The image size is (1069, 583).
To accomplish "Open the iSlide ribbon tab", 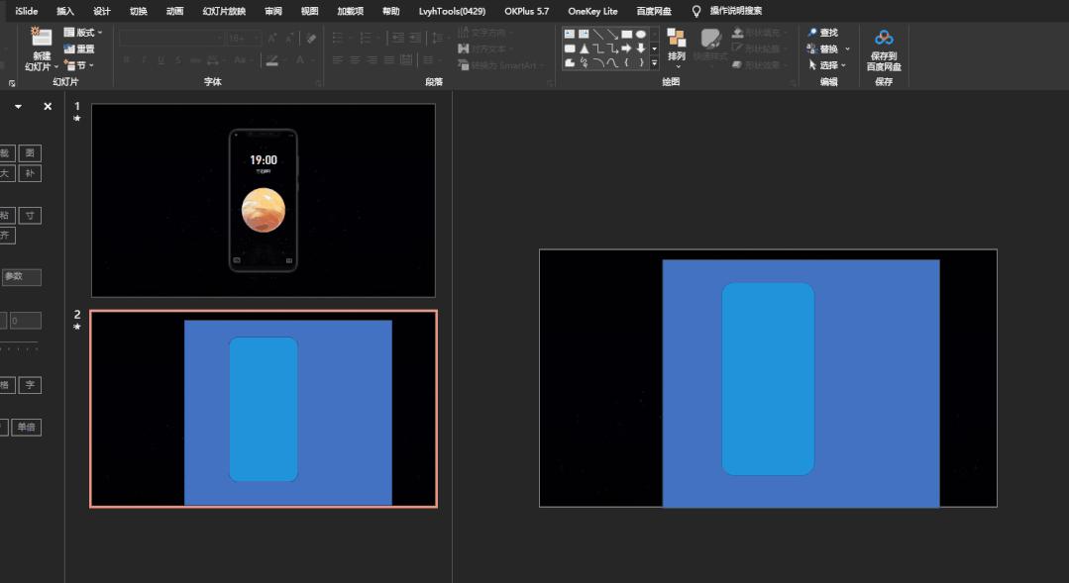I will point(27,11).
